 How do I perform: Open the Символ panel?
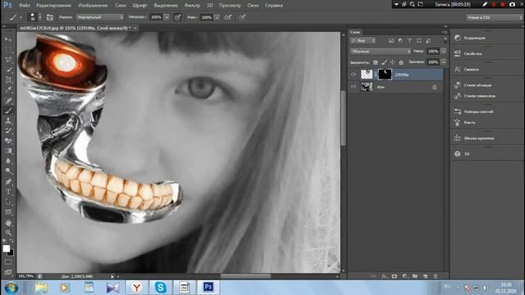pos(471,69)
